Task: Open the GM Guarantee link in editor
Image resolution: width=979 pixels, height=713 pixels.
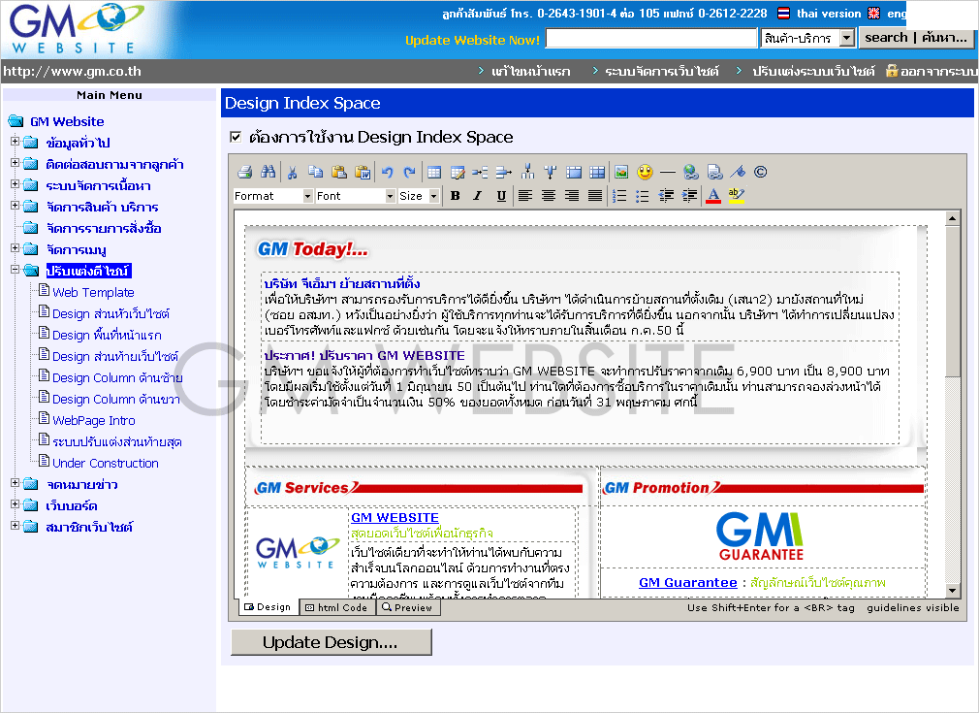Action: [x=687, y=582]
